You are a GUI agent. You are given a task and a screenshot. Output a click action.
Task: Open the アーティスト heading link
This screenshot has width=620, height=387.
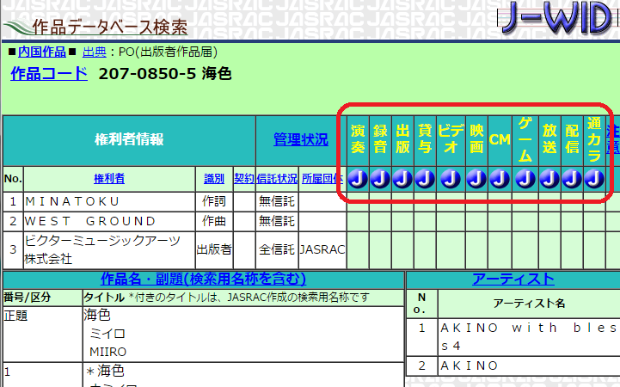pyautogui.click(x=513, y=279)
